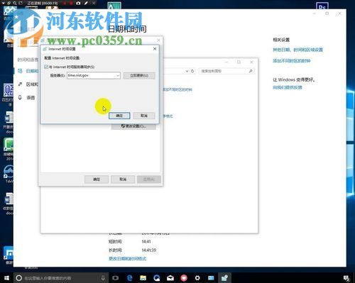
Task: Click the magnifier zoom icon in the recorder toolbar
Action: tap(15, 3)
